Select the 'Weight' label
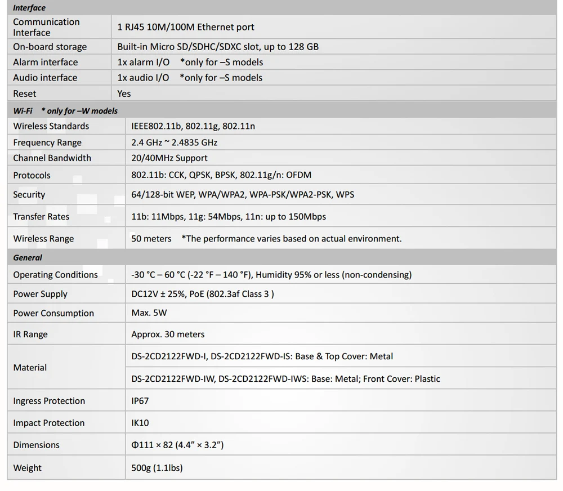This screenshot has height=491, width=563. pyautogui.click(x=27, y=468)
